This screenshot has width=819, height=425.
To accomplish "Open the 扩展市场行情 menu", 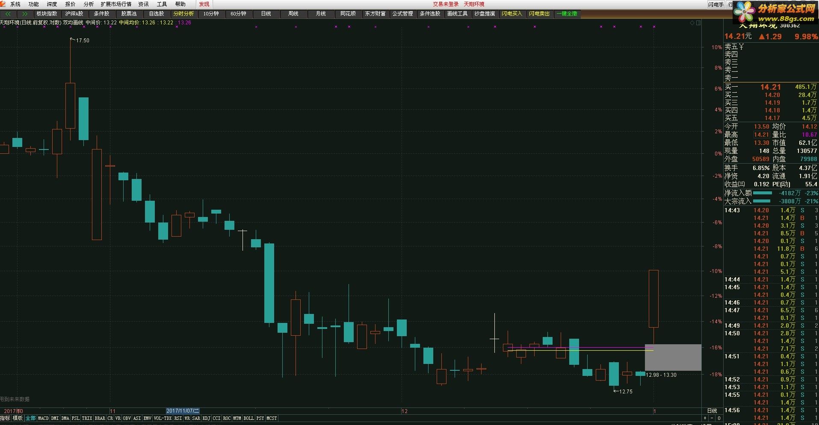I will click(116, 4).
